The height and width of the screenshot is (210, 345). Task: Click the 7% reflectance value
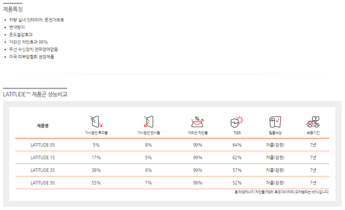[149, 183]
